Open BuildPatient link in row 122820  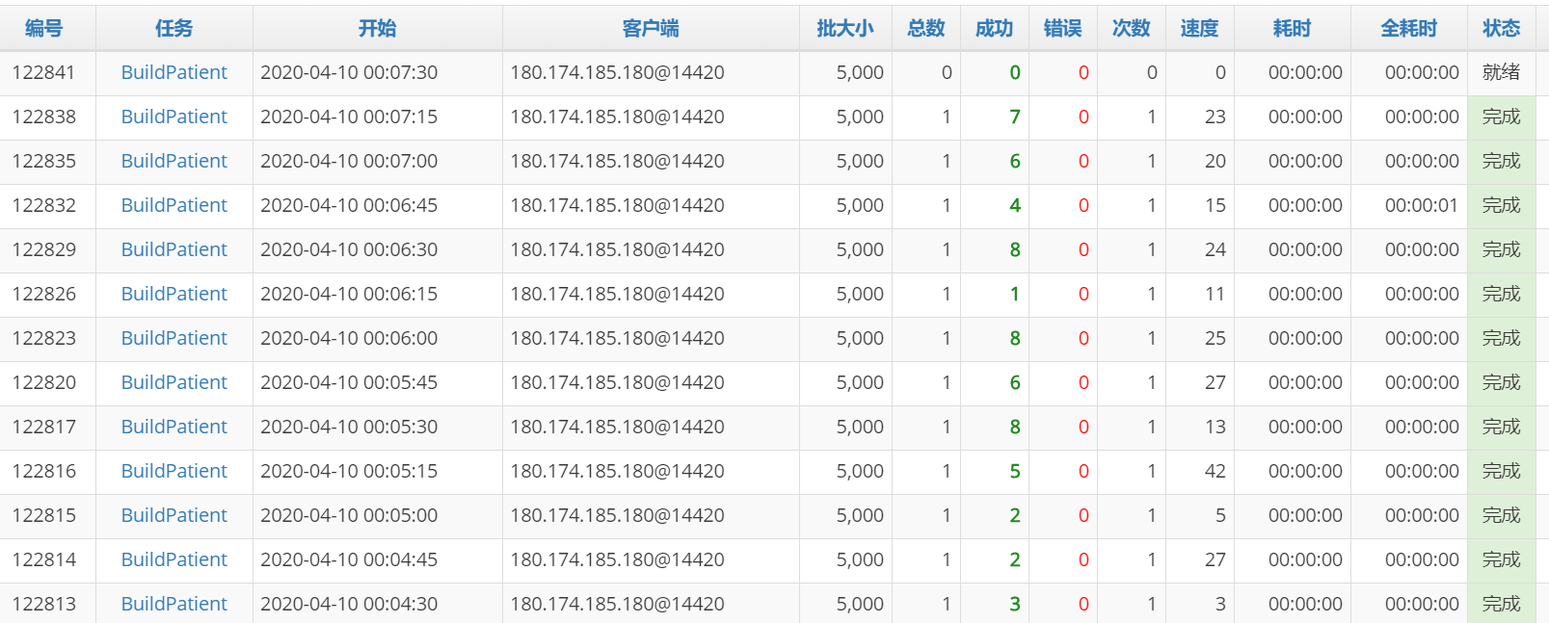pos(174,383)
